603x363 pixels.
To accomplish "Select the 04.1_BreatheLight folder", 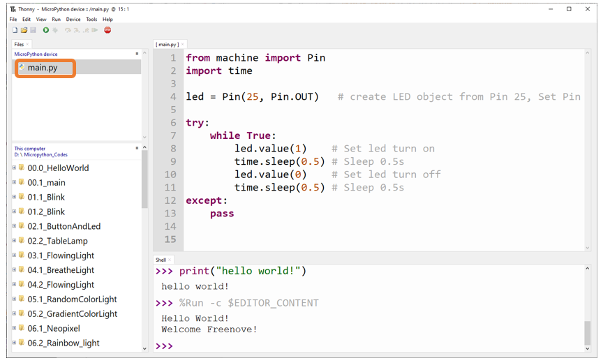I will coord(61,270).
